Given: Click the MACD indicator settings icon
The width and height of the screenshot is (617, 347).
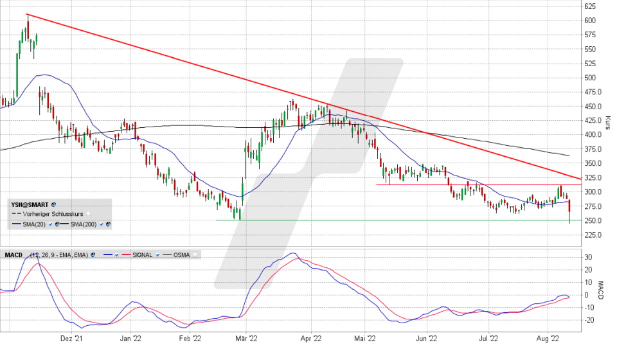Looking at the screenshot, I should (93, 255).
